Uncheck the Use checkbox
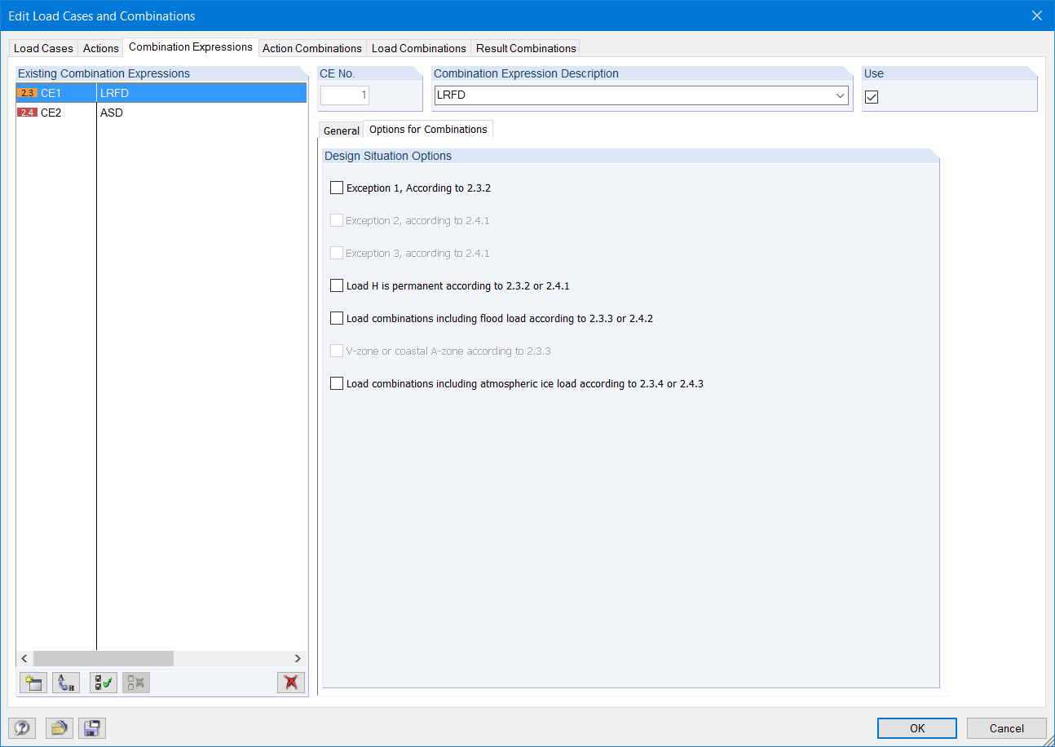Screen dimensions: 1055x747 pos(872,96)
